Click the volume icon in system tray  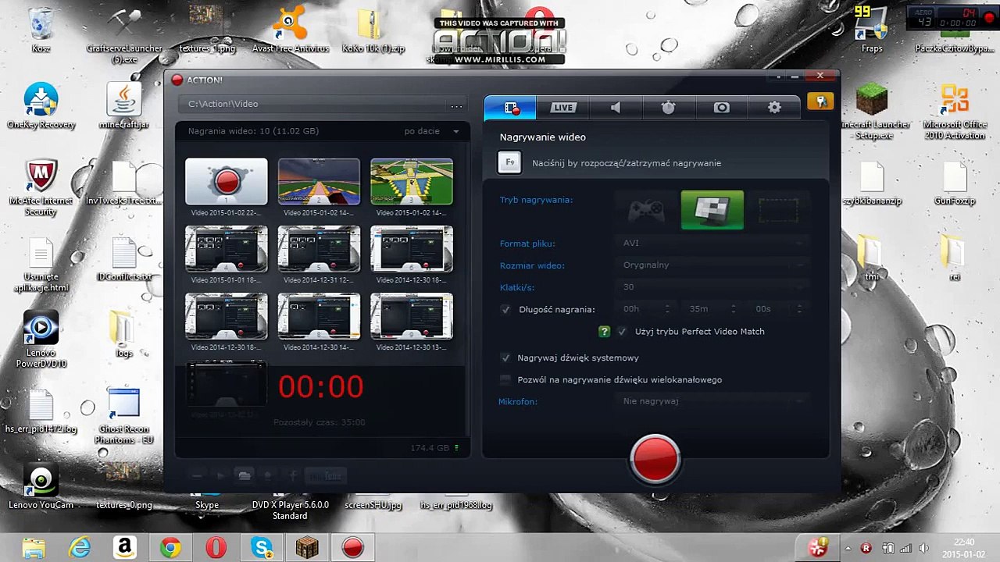pyautogui.click(x=925, y=548)
